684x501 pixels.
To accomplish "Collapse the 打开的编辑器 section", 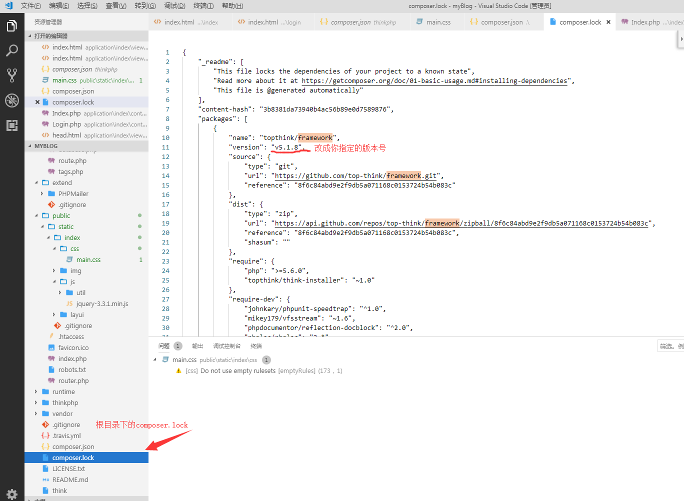I will [86, 36].
